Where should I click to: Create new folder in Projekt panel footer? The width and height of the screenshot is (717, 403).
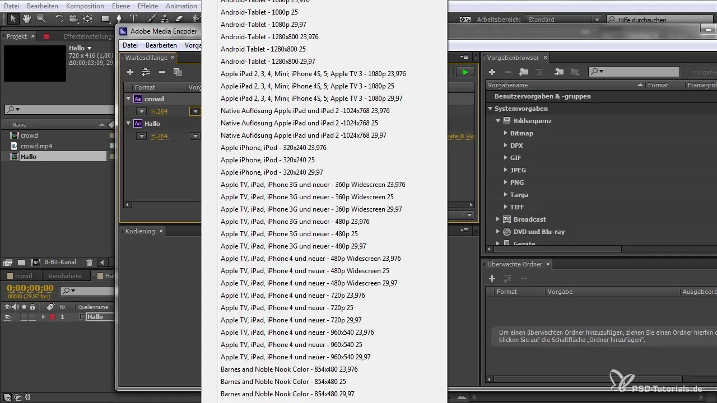21,262
